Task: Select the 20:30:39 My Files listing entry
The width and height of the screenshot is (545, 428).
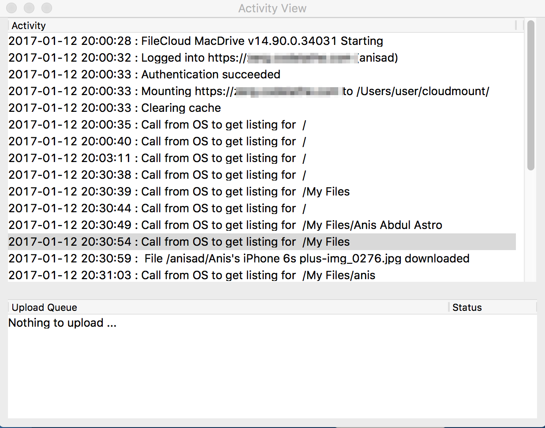Action: (179, 192)
